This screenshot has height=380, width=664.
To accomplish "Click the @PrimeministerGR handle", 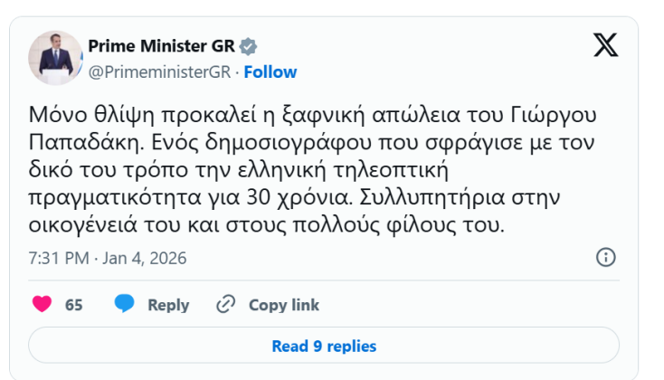I will click(x=159, y=71).
